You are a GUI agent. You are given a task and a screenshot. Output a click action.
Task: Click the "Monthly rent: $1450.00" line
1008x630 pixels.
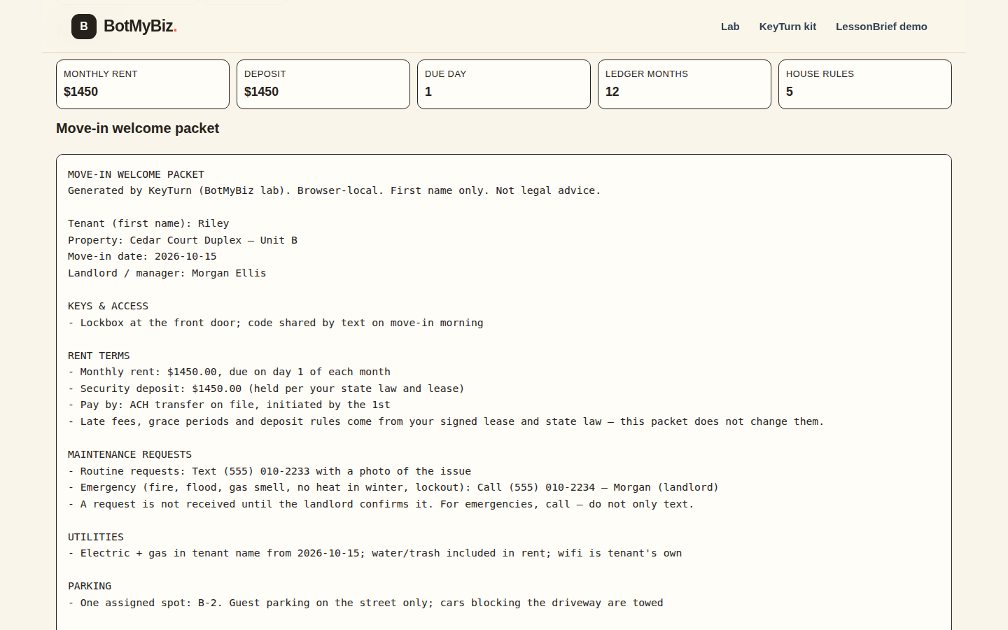(x=229, y=372)
